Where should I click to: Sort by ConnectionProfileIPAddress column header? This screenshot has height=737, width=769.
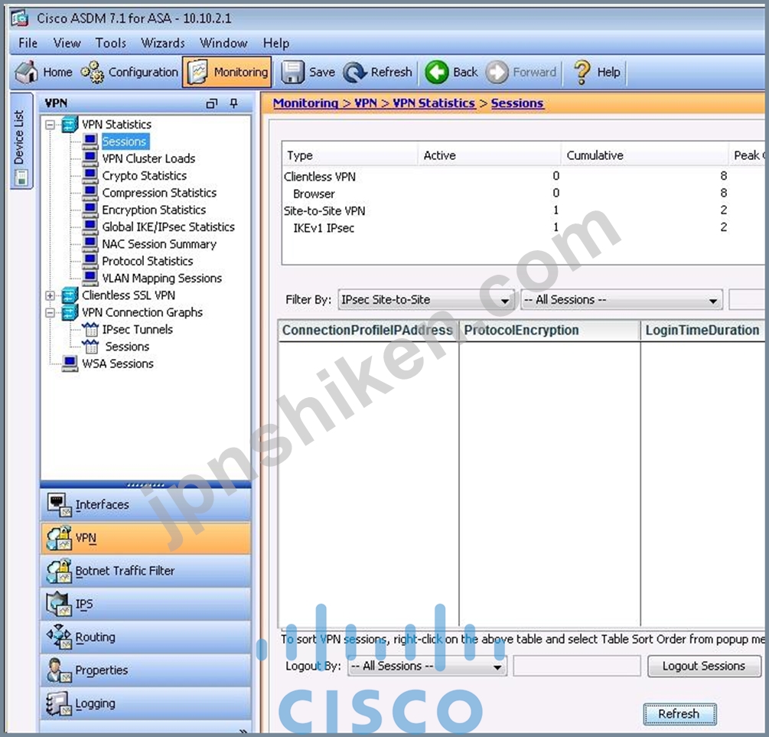[x=368, y=330]
